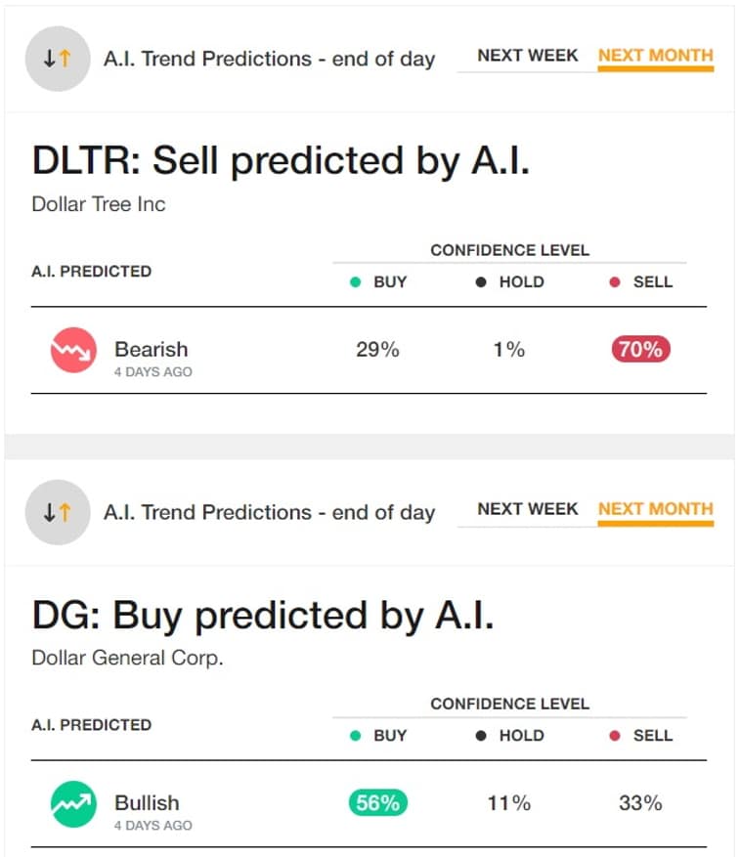This screenshot has width=740, height=857.
Task: Click the green 56% buy confidence badge
Action: click(x=378, y=803)
